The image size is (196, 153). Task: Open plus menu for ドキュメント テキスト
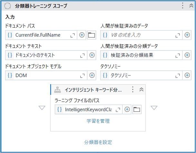[x=92, y=55]
